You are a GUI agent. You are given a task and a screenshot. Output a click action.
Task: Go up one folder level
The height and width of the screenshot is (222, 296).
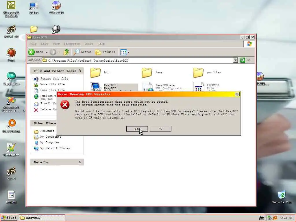(x=66, y=52)
